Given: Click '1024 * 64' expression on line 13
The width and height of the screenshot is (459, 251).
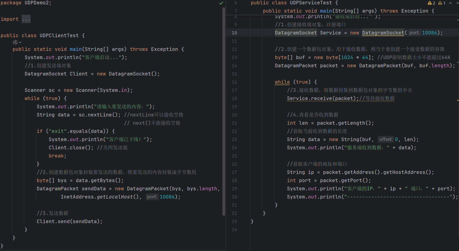Looking at the screenshot, I should (355, 57).
